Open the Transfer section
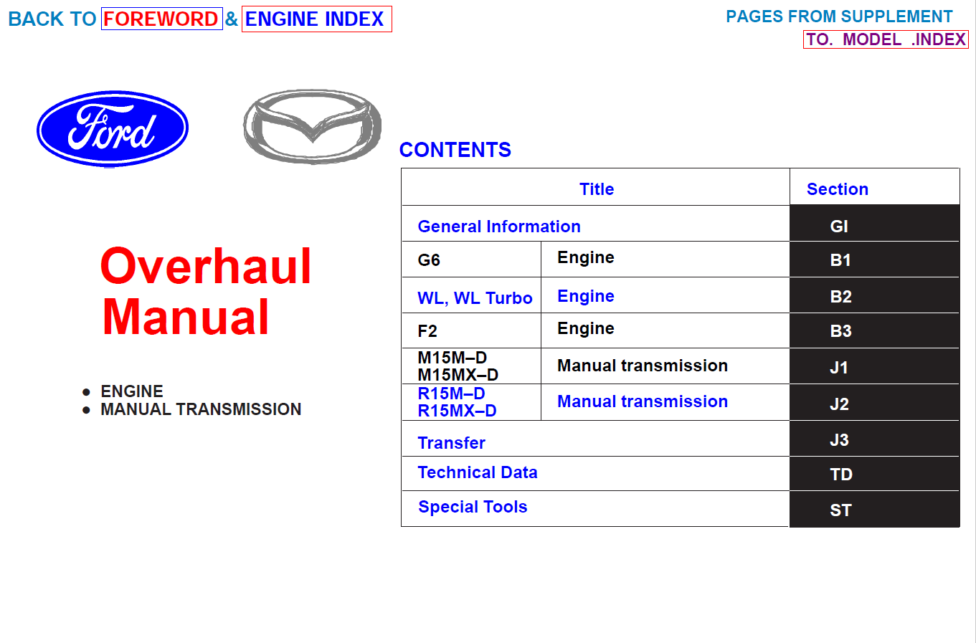The image size is (976, 643). coord(452,443)
